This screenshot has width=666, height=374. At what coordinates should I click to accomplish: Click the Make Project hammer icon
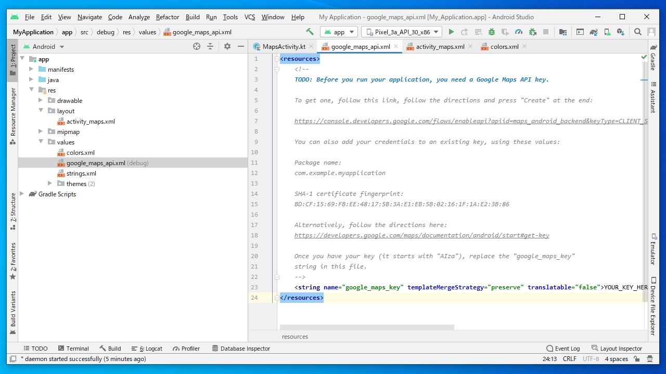[310, 32]
